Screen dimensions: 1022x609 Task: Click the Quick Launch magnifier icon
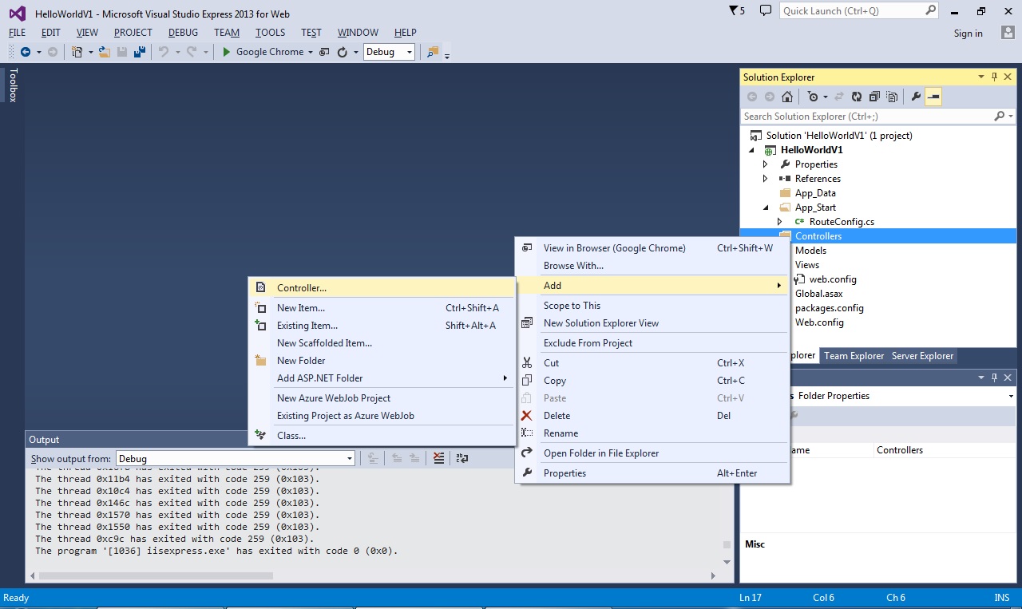coord(930,11)
